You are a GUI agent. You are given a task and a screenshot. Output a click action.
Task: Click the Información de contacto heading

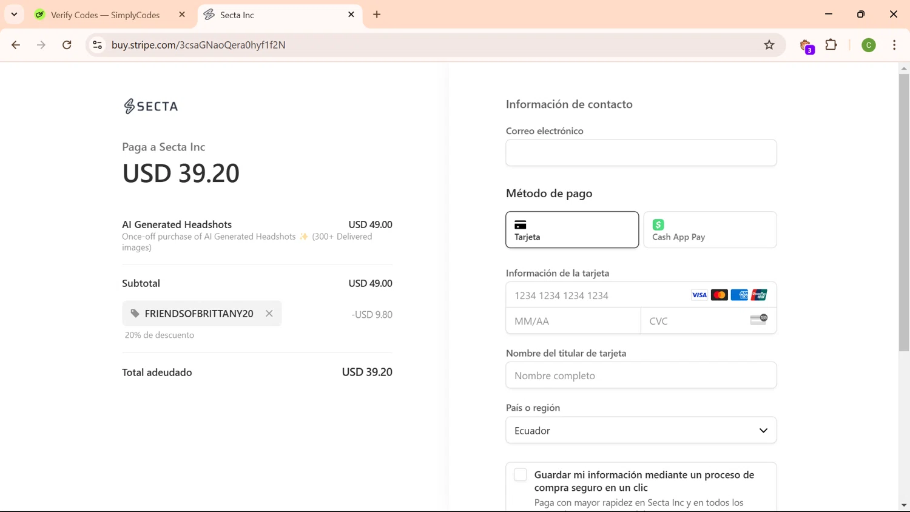click(569, 104)
